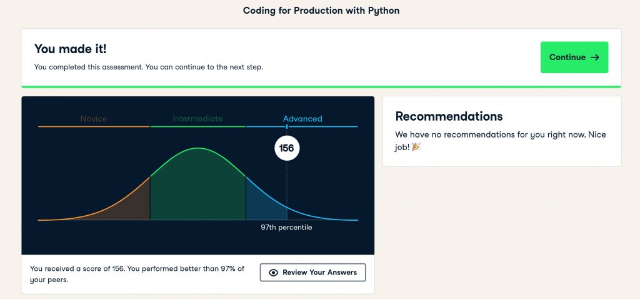Select the Novice level label

(94, 118)
